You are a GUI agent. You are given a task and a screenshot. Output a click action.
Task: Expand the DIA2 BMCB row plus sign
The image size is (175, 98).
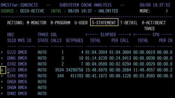tap(2, 64)
